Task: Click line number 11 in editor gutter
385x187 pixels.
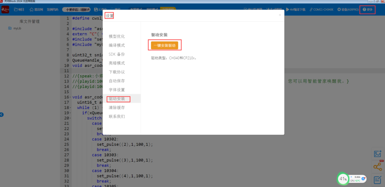Action: click(x=67, y=71)
